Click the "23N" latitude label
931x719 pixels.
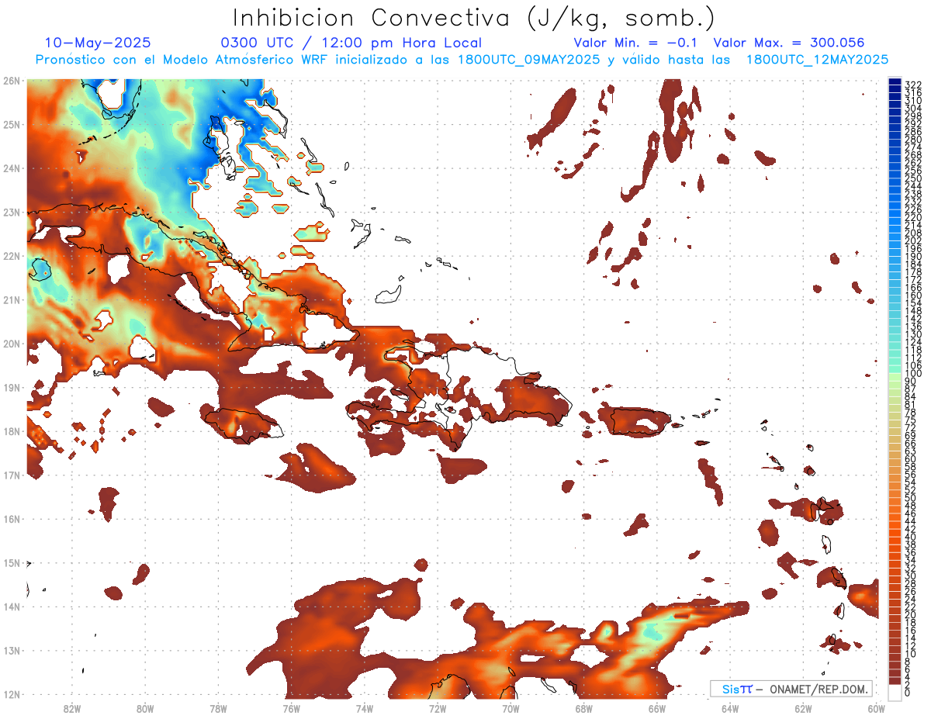coord(11,213)
